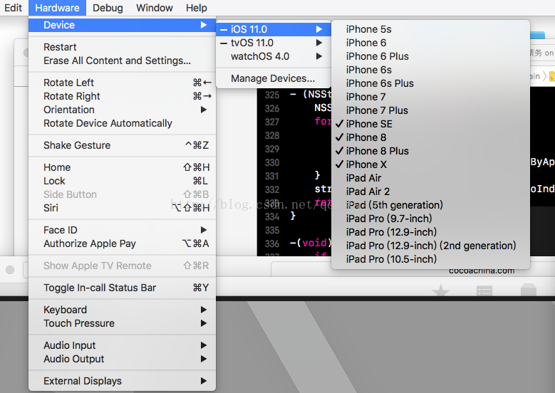Expand the Face ID submenu
Screen dimensions: 555x393
pos(122,230)
